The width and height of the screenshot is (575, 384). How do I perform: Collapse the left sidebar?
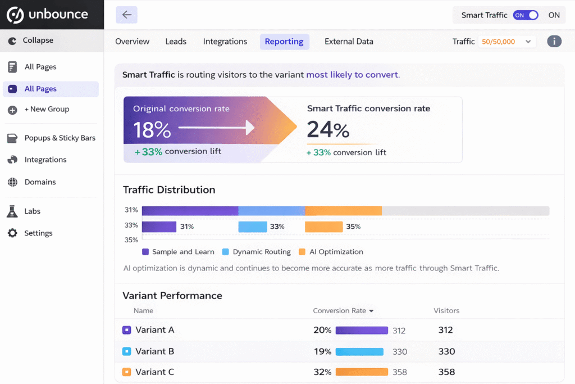(39, 40)
